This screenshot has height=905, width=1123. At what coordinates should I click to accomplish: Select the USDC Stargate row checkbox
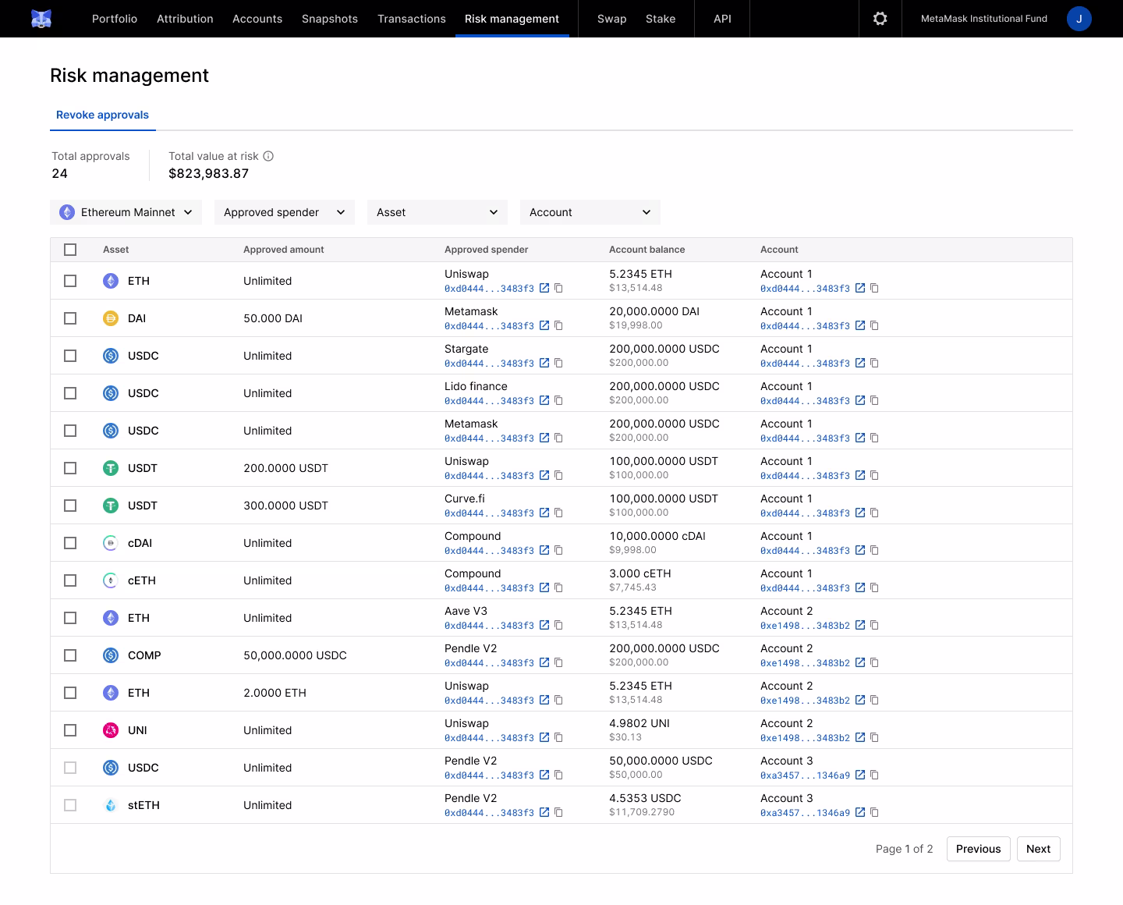pyautogui.click(x=70, y=356)
